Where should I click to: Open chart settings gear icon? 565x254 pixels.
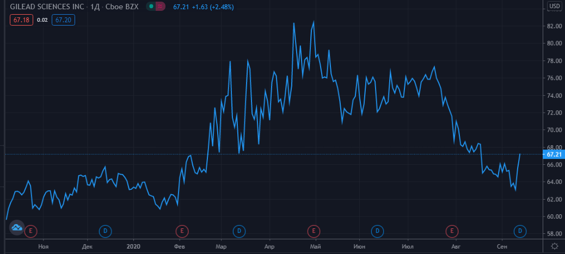pos(555,246)
